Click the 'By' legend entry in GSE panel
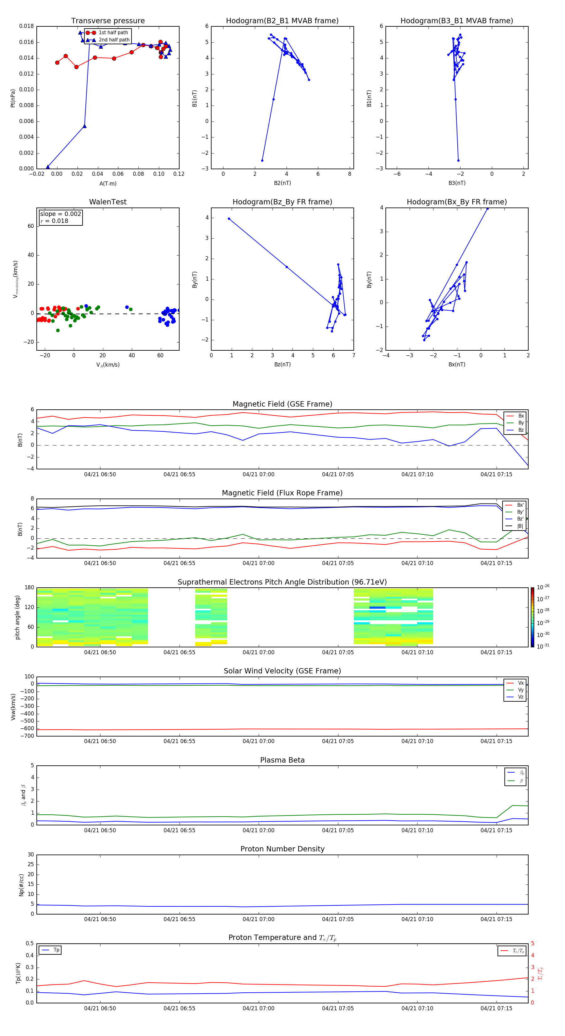This screenshot has height=1036, width=565. pyautogui.click(x=515, y=423)
